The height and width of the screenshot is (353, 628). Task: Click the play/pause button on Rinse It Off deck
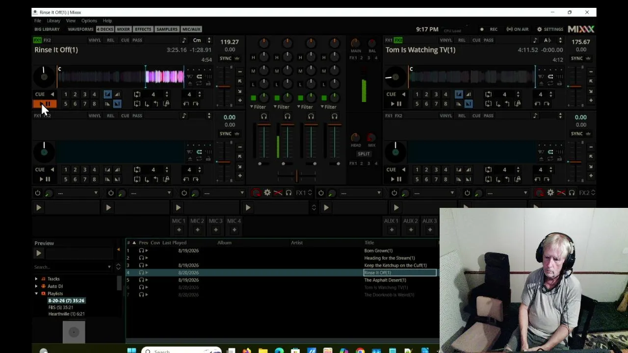point(44,104)
